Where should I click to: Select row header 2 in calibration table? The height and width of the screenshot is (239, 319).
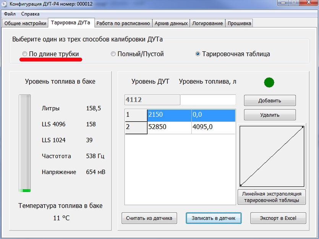tap(136, 128)
